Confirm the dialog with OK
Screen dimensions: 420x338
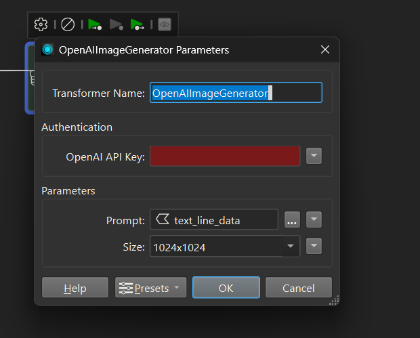pos(226,288)
